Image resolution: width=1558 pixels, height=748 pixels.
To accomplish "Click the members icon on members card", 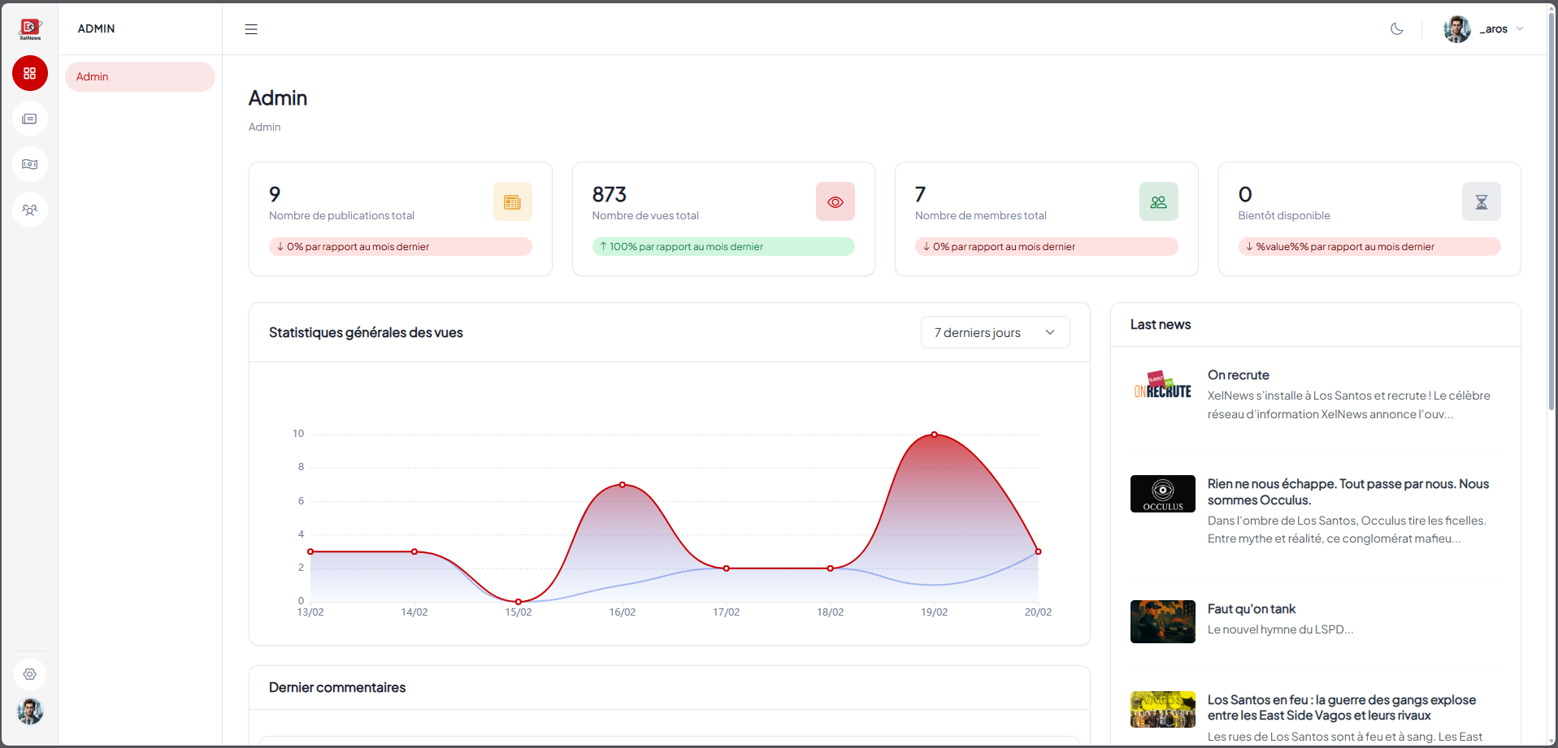I will 1158,201.
